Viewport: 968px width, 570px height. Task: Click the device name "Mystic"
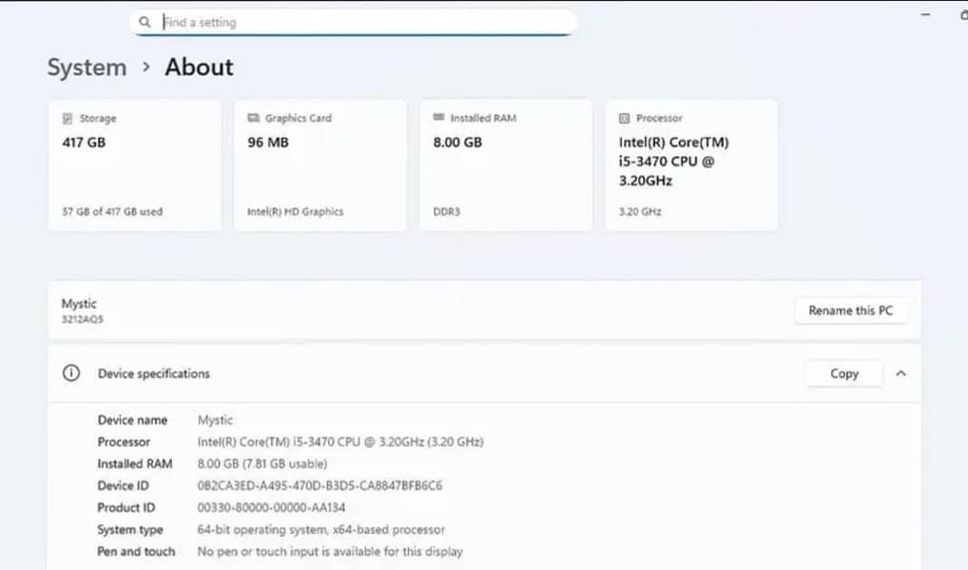tap(78, 303)
